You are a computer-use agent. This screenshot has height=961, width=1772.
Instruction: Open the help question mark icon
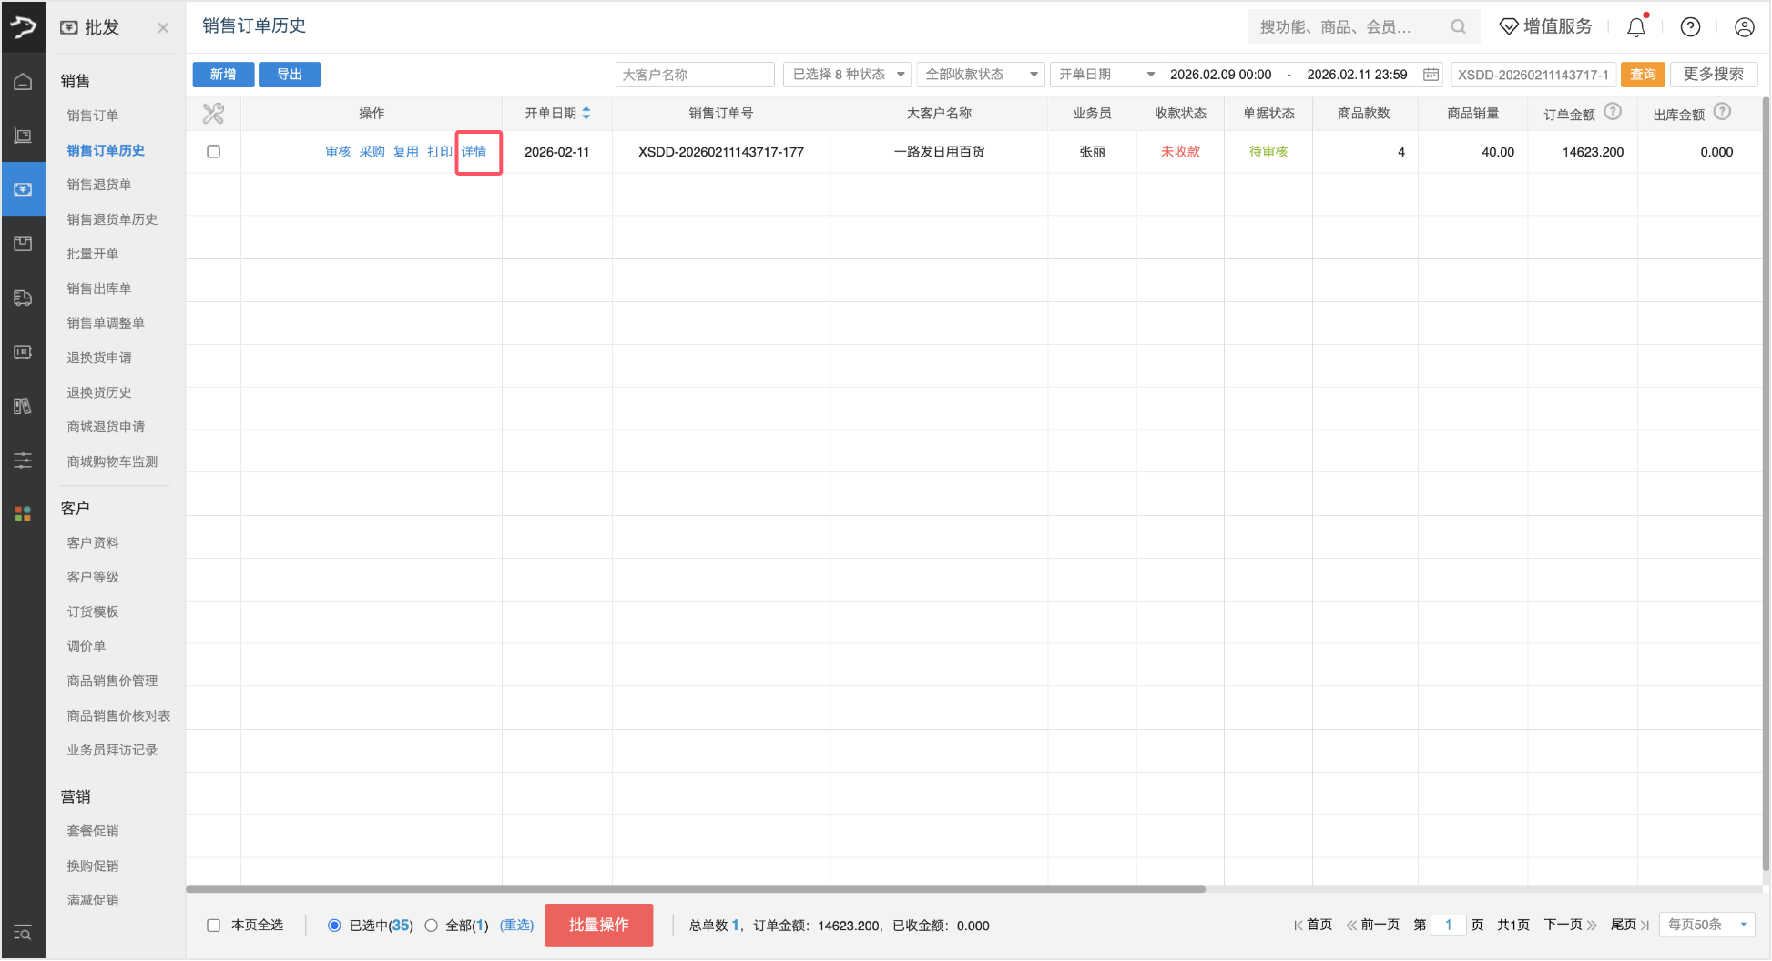click(x=1690, y=26)
